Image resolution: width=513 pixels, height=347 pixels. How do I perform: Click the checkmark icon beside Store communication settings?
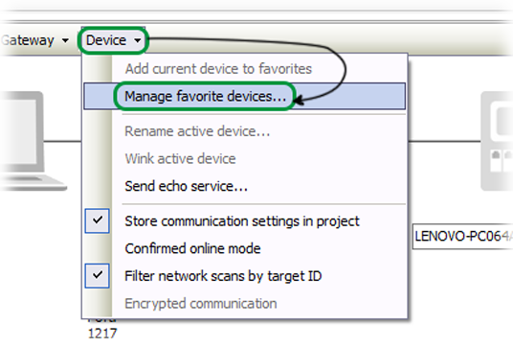coord(98,220)
